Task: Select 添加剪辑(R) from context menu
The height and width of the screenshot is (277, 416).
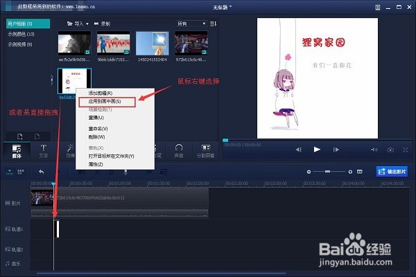Action: pos(101,93)
